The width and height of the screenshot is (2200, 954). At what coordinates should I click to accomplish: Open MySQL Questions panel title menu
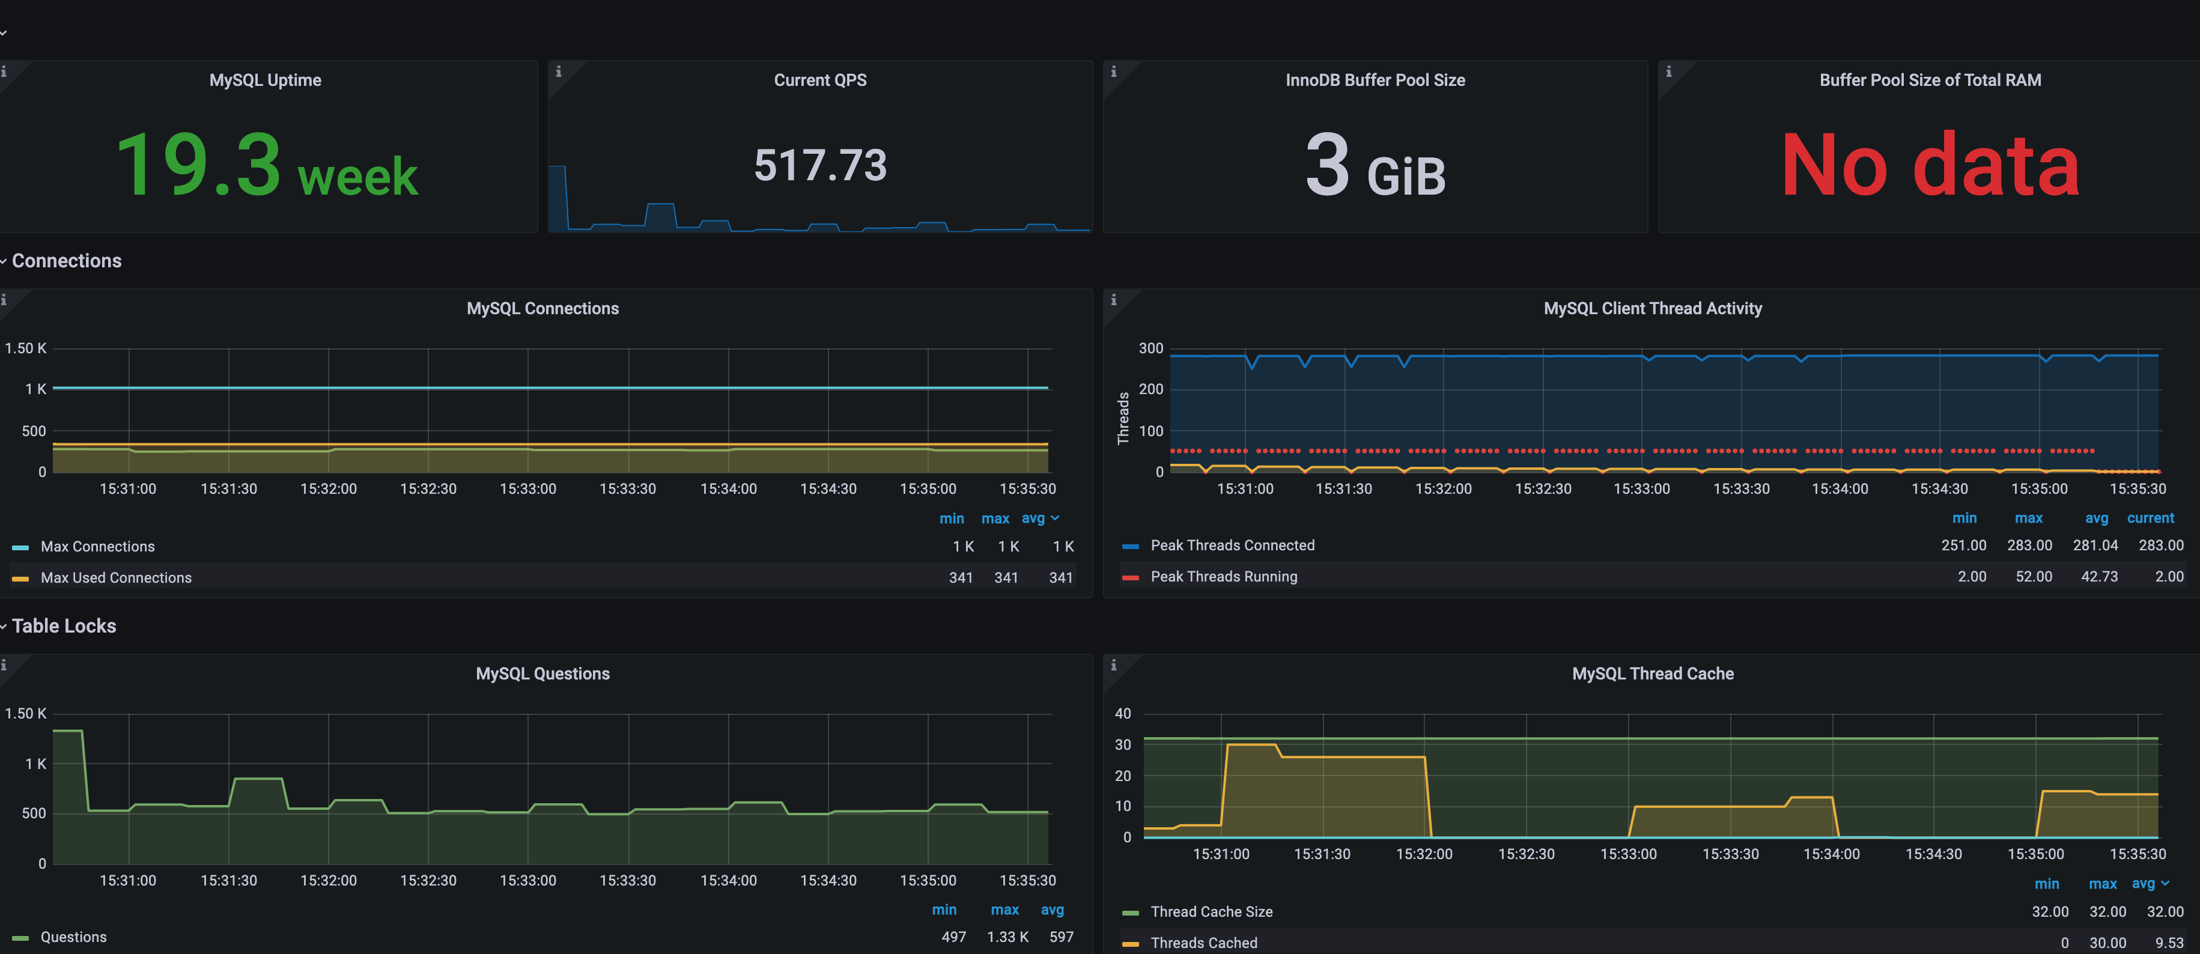click(542, 674)
